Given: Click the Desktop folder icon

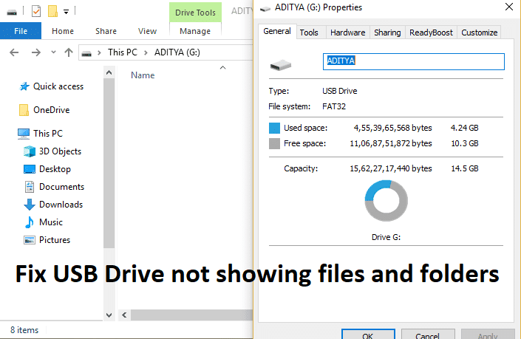Looking at the screenshot, I should point(30,169).
